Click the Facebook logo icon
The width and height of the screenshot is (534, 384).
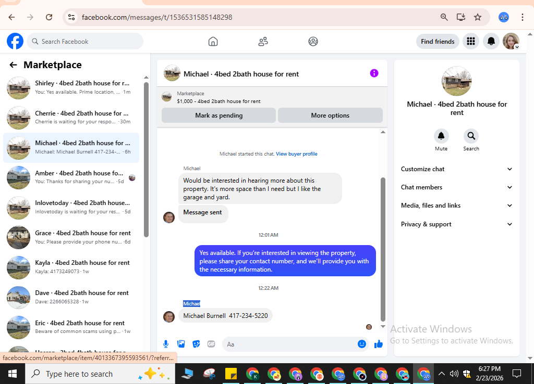15,41
